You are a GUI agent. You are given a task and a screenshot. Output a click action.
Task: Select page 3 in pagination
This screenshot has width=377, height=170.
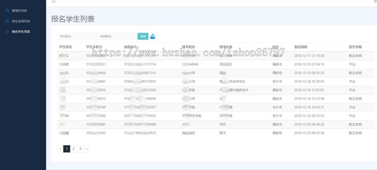tap(80, 149)
